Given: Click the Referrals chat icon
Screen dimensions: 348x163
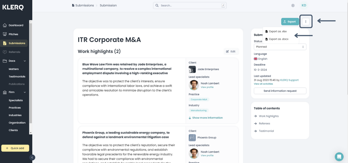Looking at the screenshot, I should coord(5,52).
